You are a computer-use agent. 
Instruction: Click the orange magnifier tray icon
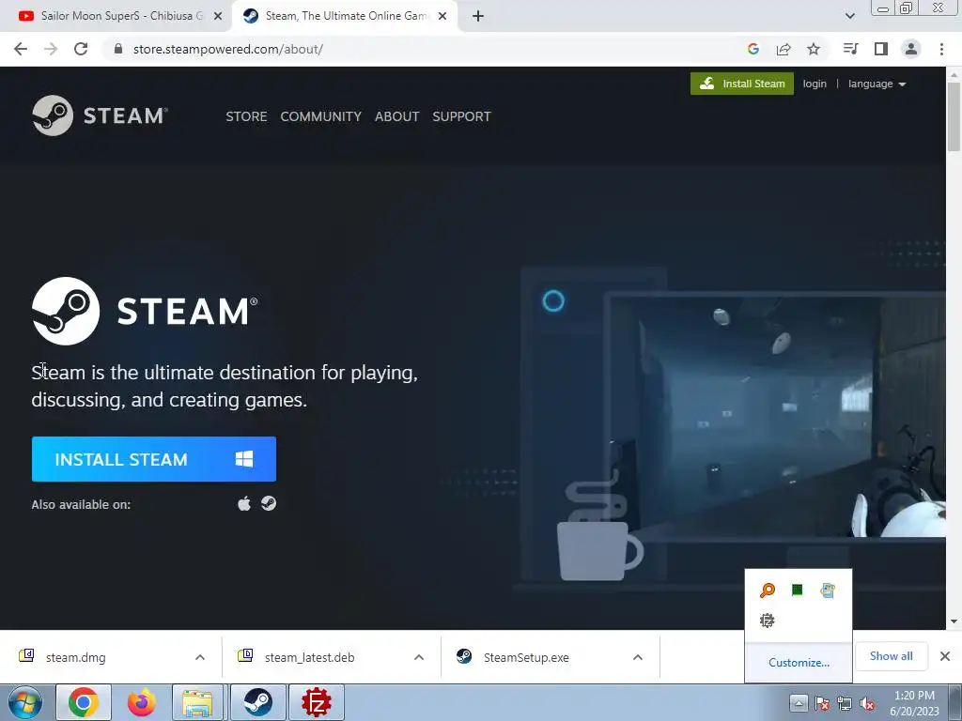(x=767, y=591)
